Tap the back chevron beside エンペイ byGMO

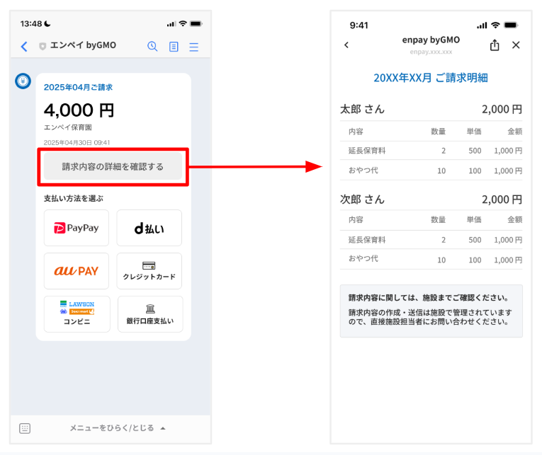click(x=24, y=46)
